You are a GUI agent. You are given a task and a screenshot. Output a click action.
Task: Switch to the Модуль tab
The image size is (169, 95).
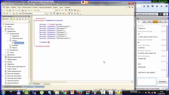(46, 84)
